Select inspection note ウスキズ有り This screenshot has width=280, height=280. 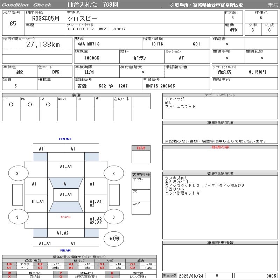176,178
